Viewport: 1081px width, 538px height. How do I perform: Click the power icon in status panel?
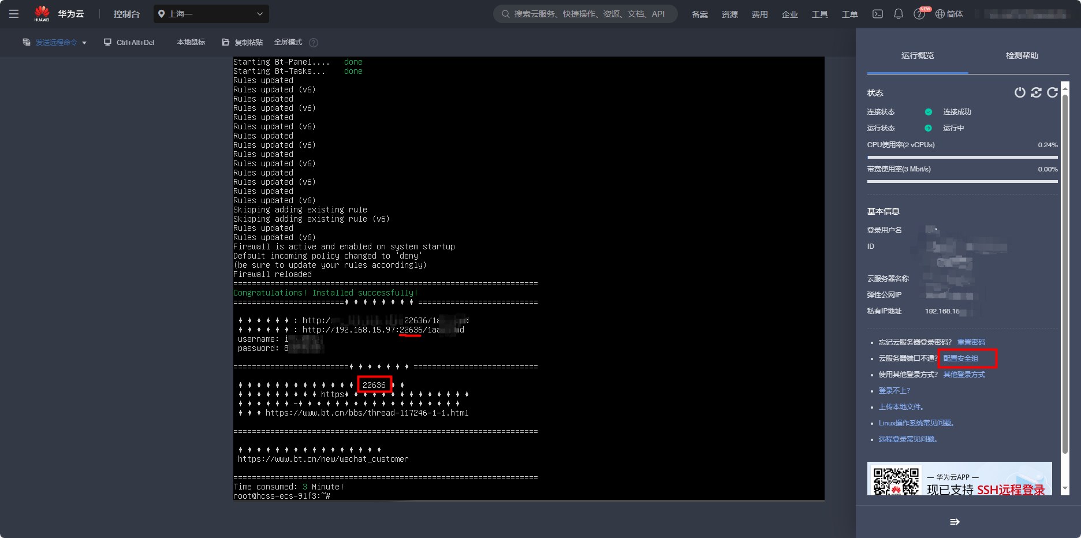pos(1020,92)
